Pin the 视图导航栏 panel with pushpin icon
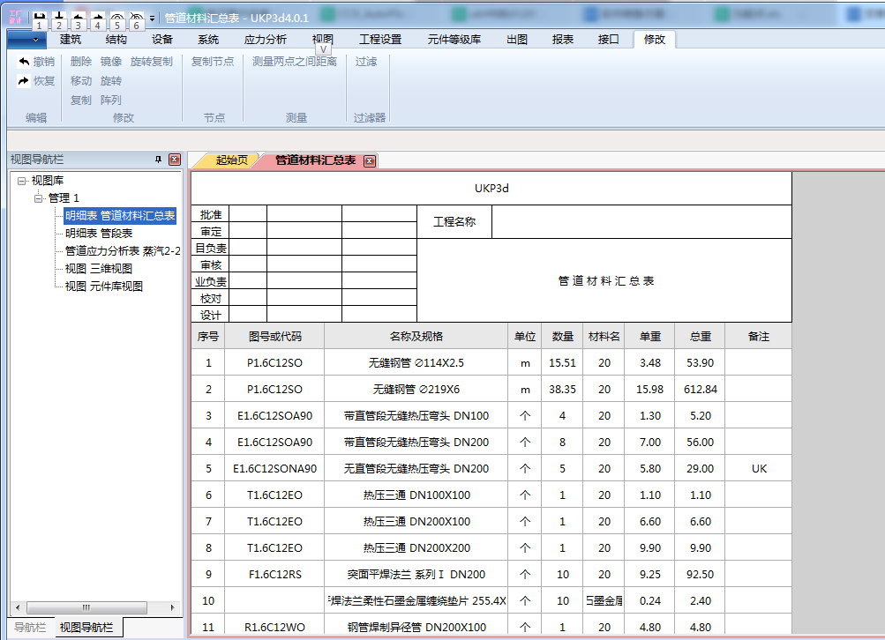885x640 pixels. click(159, 160)
